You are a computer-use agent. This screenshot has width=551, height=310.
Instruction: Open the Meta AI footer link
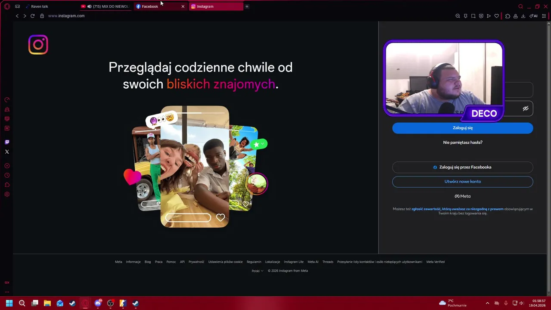point(313,262)
